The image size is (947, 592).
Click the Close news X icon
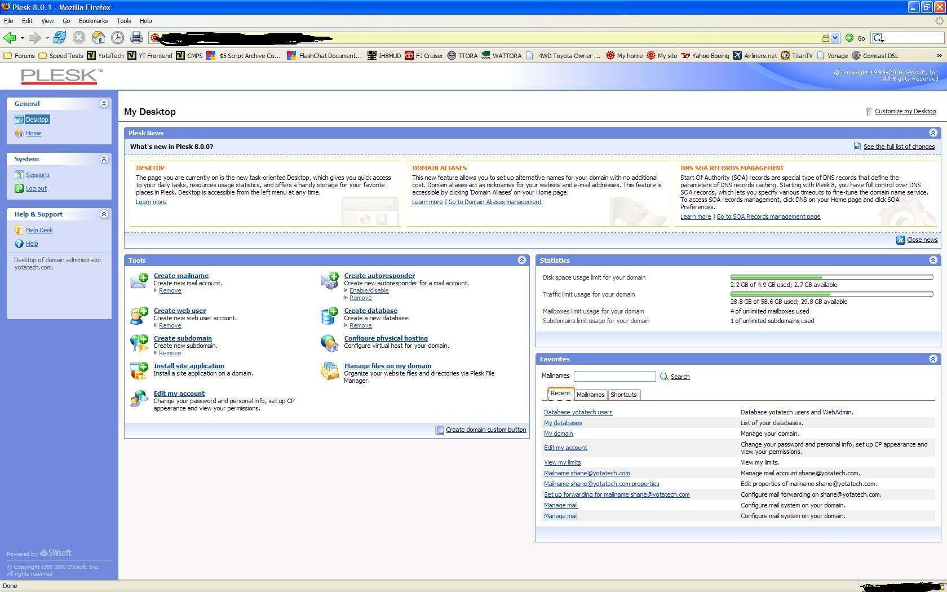(x=901, y=240)
